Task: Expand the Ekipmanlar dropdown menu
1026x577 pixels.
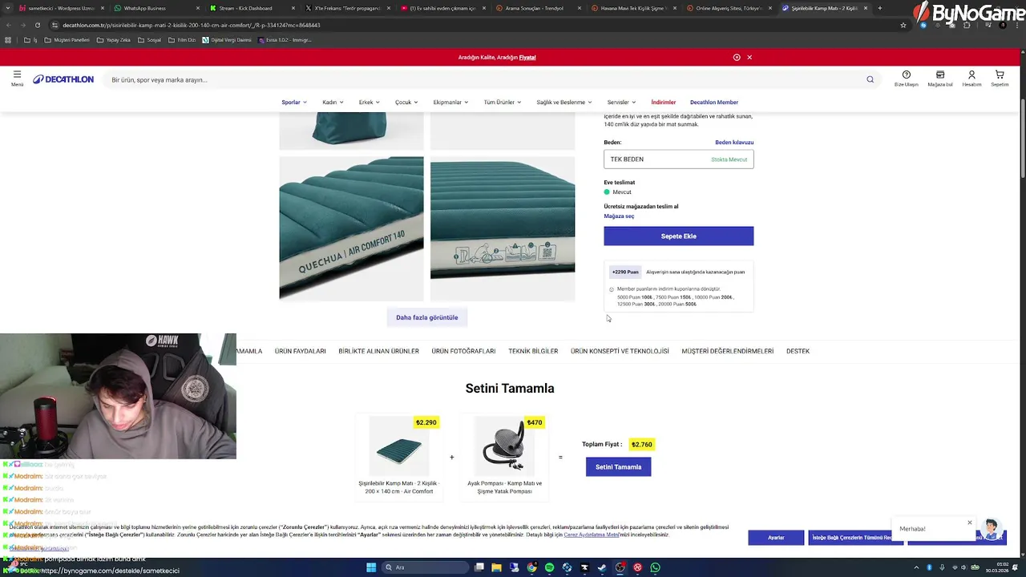Action: coord(451,102)
